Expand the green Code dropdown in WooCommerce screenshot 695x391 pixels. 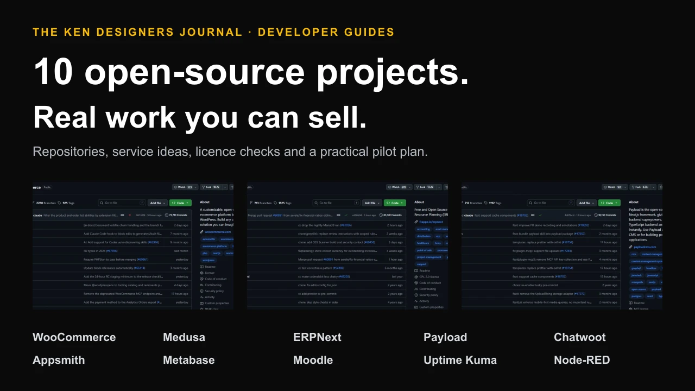pos(180,203)
